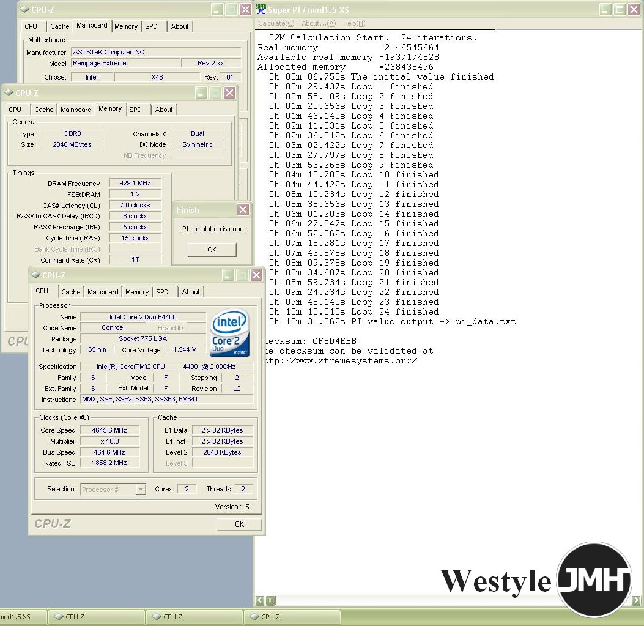Image resolution: width=644 pixels, height=626 pixels.
Task: Close the Super PI window
Action: point(634,9)
